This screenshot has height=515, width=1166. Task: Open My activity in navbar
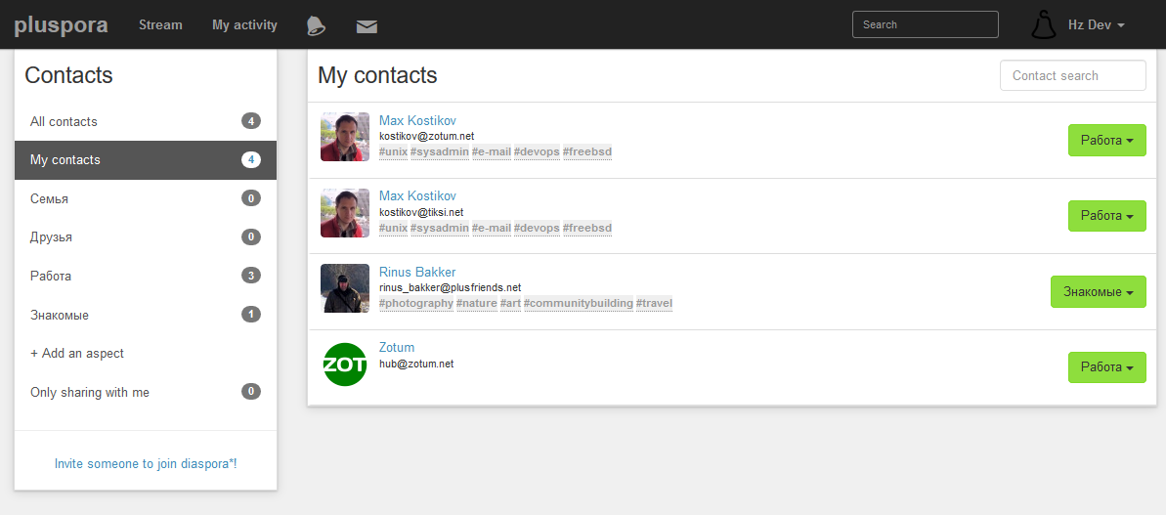click(244, 24)
